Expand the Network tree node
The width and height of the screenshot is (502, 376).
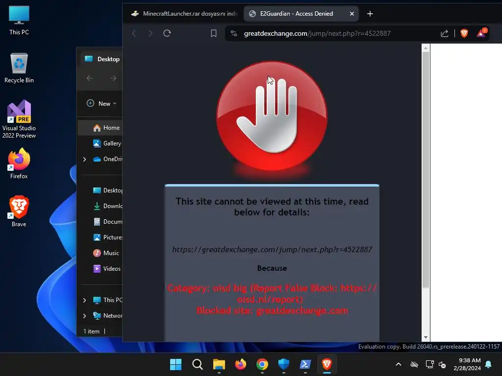[x=84, y=316]
